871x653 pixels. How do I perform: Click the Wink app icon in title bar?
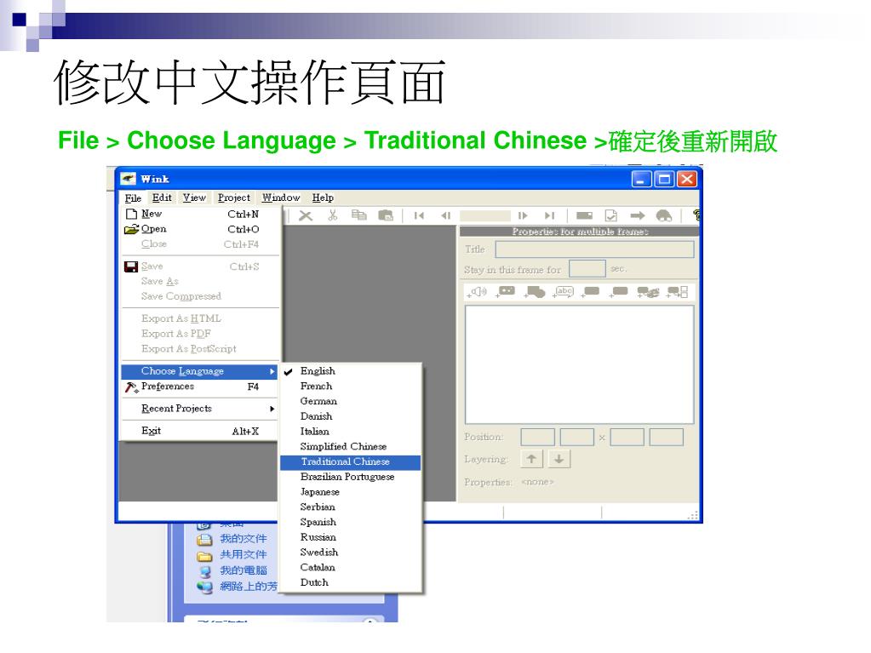(x=129, y=179)
